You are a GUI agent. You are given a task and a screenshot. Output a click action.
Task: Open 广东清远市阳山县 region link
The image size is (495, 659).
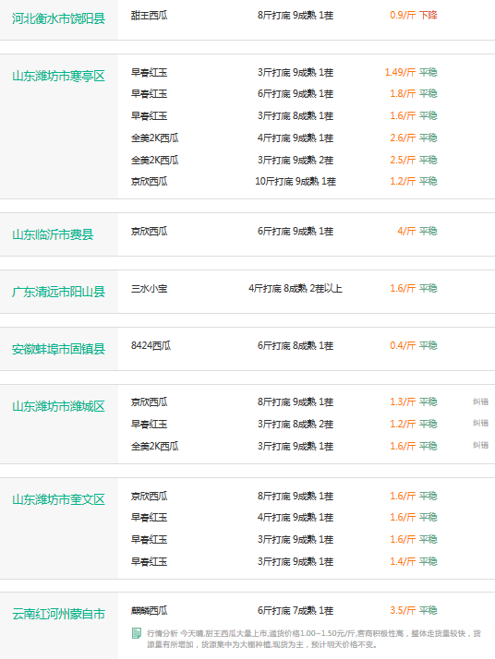pyautogui.click(x=58, y=292)
